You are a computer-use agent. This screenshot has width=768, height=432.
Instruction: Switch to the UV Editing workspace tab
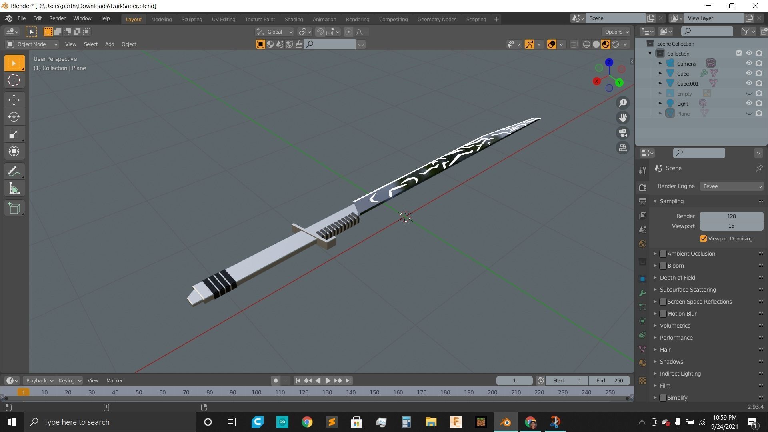point(223,19)
